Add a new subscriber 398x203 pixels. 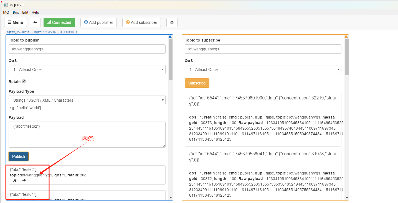[141, 22]
